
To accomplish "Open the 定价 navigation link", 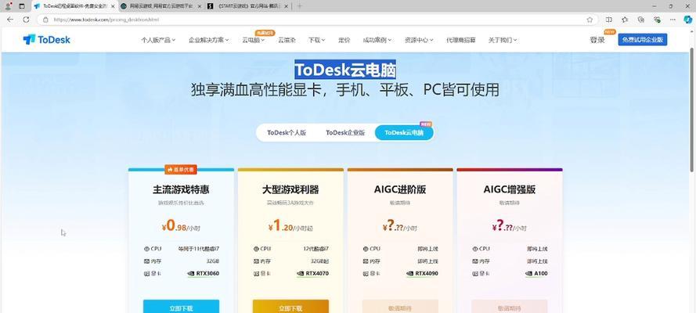I will click(344, 40).
